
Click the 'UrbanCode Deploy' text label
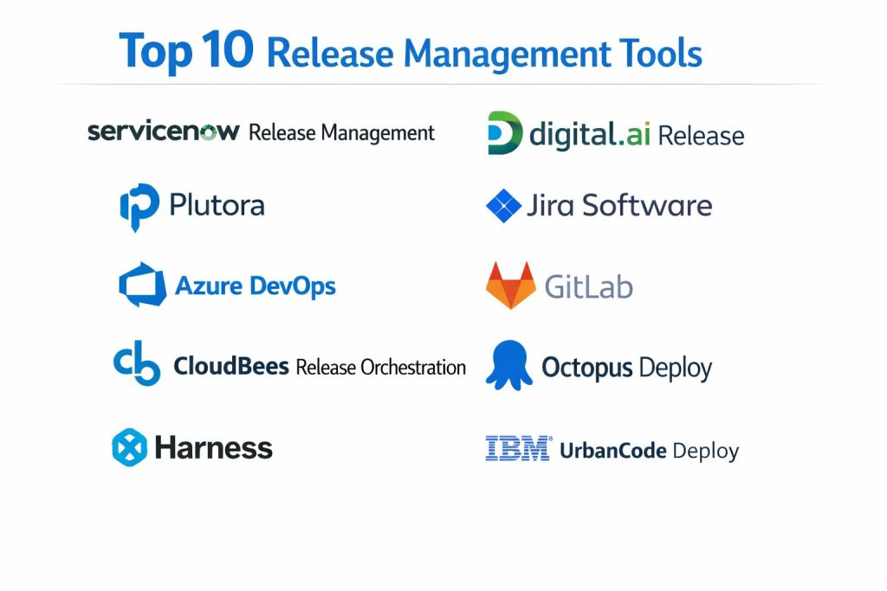pos(649,451)
